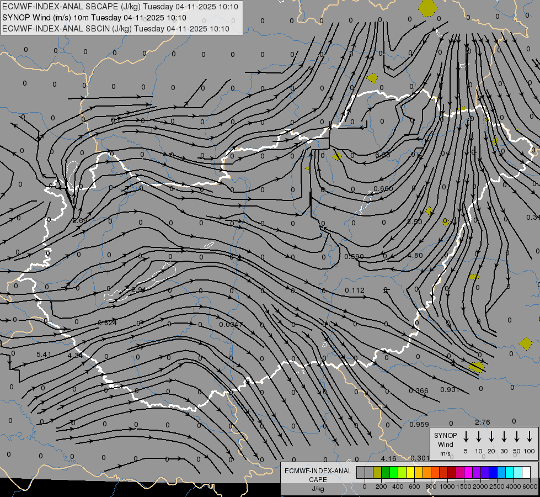540x497 pixels.
Task: Select the pure blue 2500 J/kg swatch
Action: 493,472
